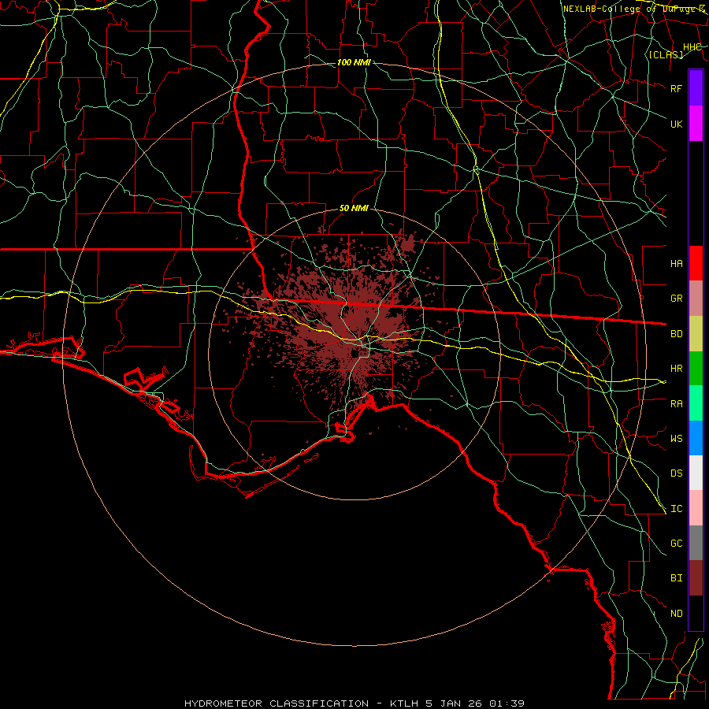Click the GR legend label
Viewport: 709px width, 709px height.
click(x=677, y=299)
